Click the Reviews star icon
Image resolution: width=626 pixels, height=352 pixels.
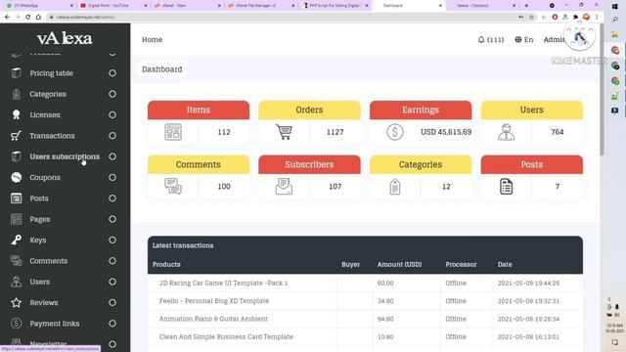(x=16, y=302)
